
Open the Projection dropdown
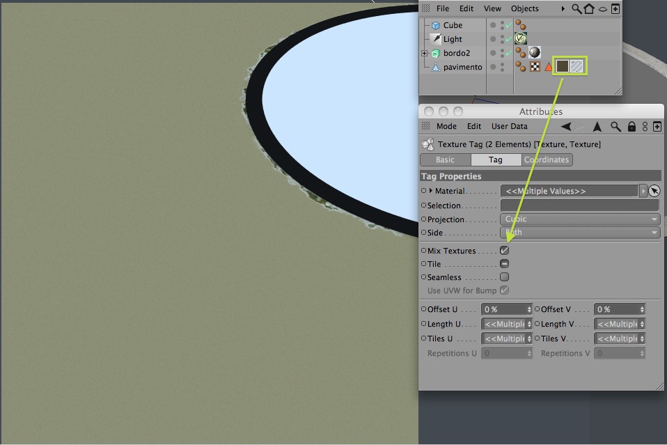[x=580, y=219]
